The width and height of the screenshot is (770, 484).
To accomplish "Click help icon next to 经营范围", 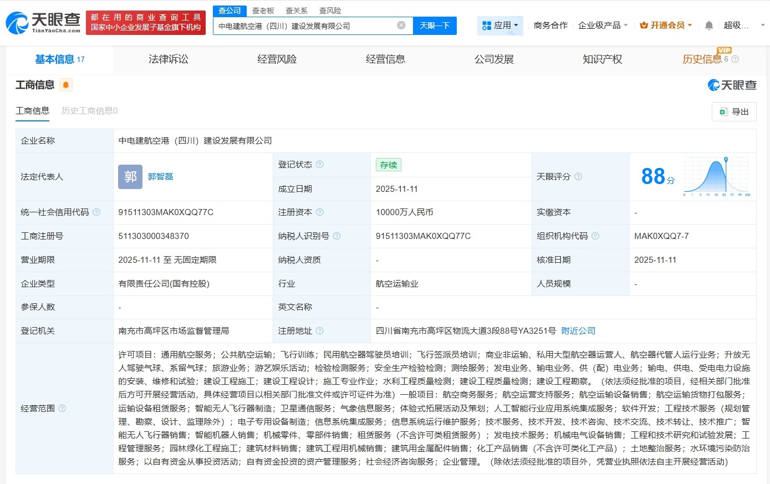I will (62, 409).
